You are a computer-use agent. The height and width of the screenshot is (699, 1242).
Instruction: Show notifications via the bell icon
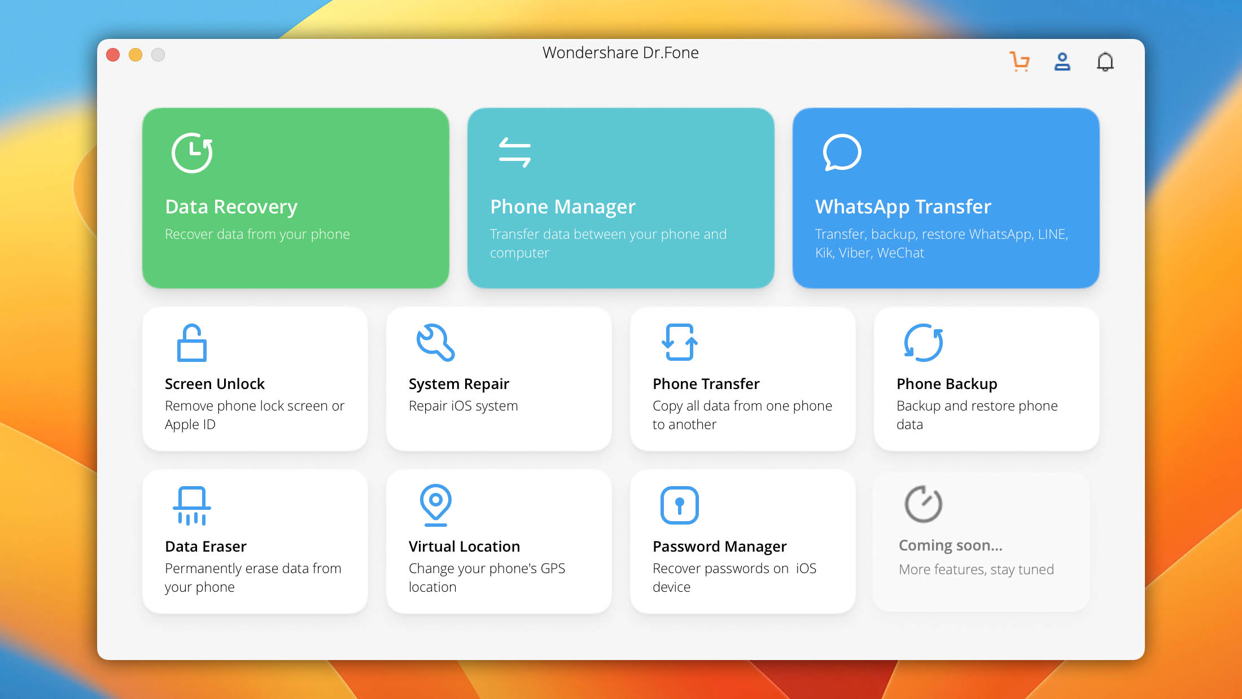pos(1105,62)
